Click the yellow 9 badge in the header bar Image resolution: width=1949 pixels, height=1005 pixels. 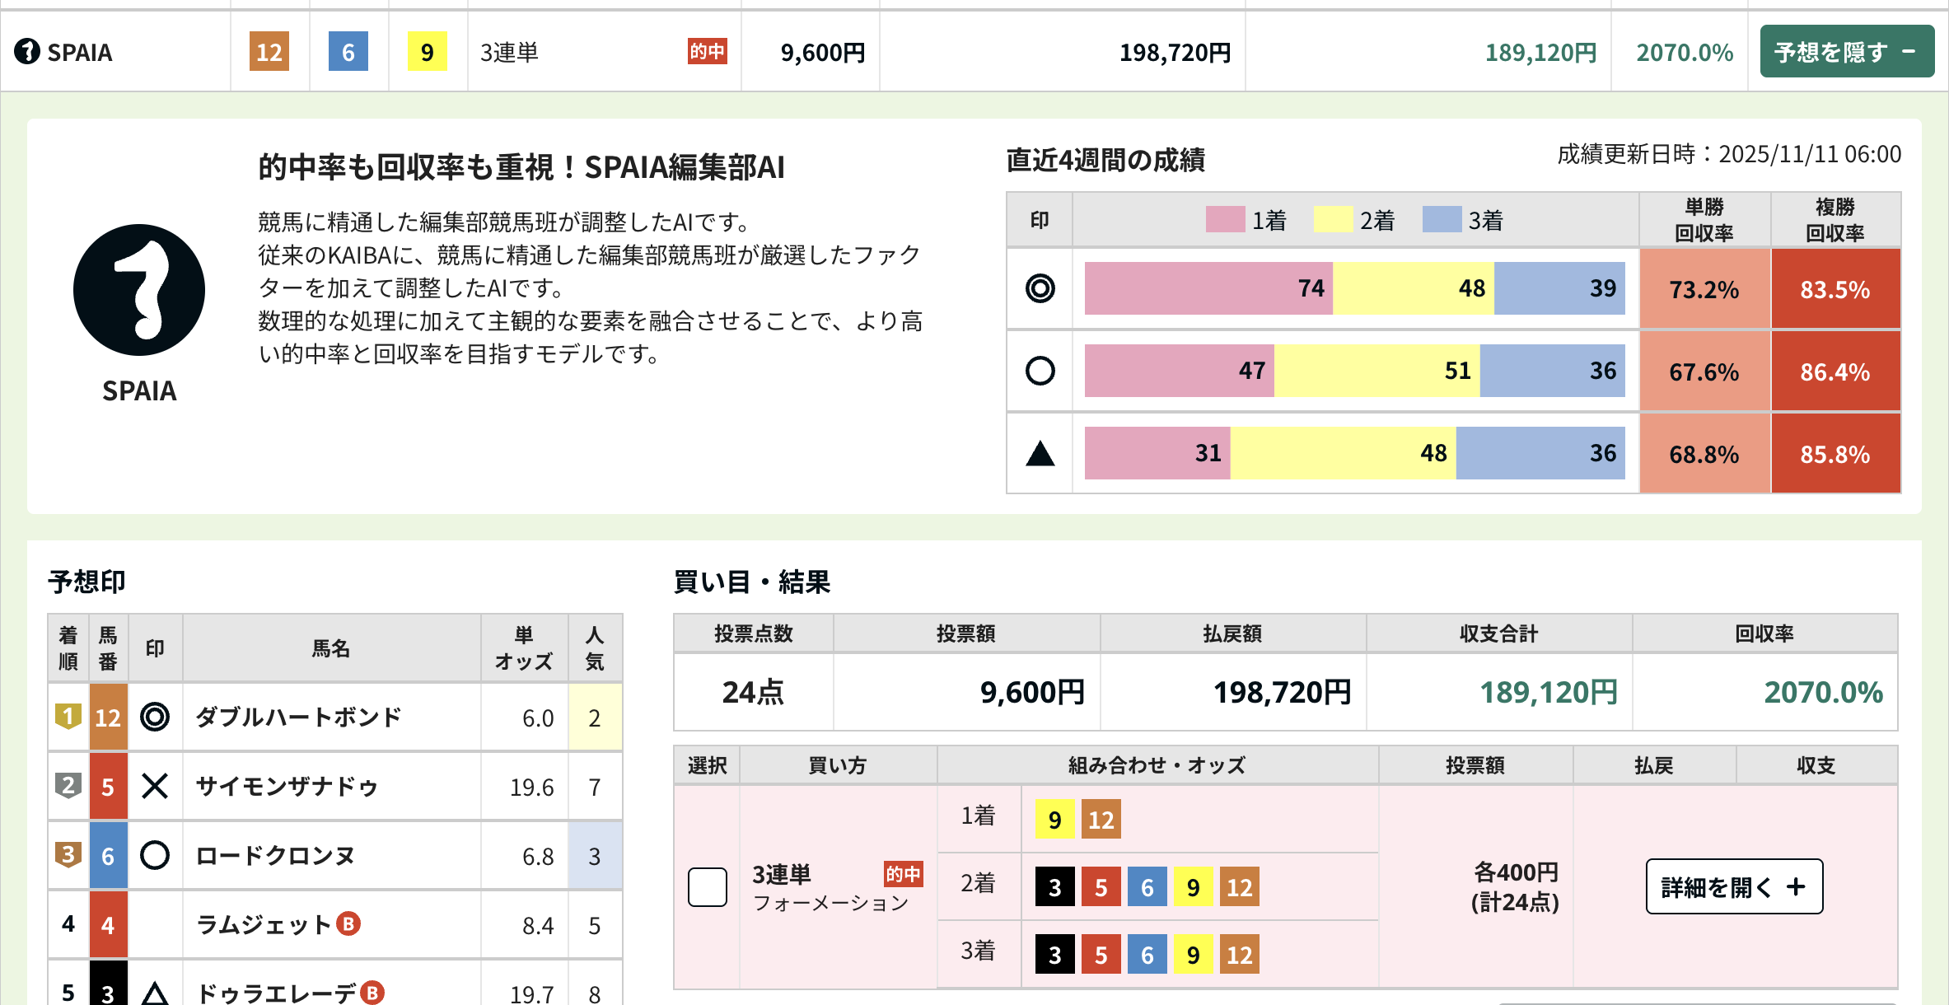427,51
